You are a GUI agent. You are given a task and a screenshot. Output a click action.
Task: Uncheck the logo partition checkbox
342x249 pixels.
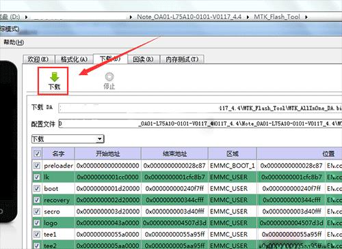(x=37, y=223)
